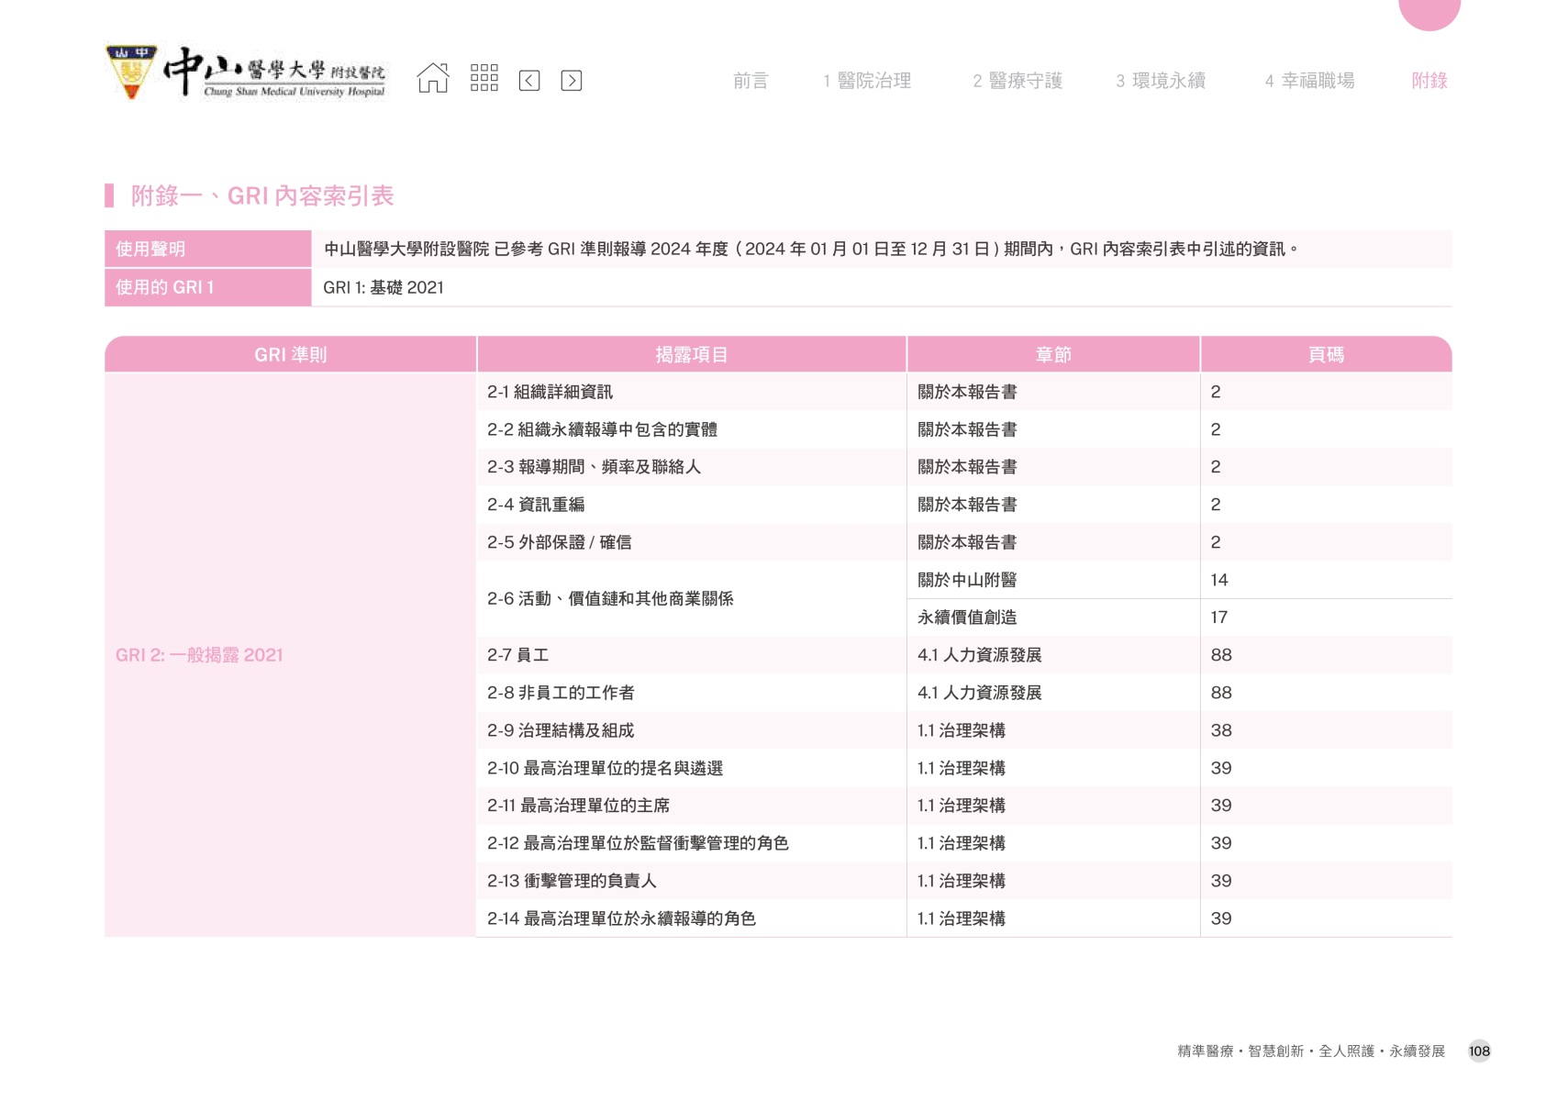Go to previous page arrow
The image size is (1557, 1101).
click(x=529, y=81)
